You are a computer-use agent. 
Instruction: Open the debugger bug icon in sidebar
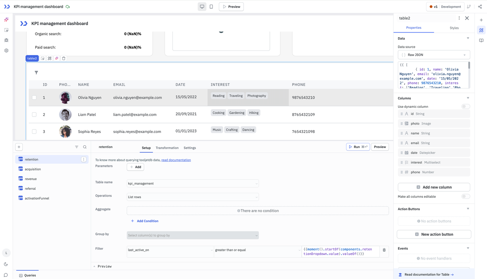(6, 40)
